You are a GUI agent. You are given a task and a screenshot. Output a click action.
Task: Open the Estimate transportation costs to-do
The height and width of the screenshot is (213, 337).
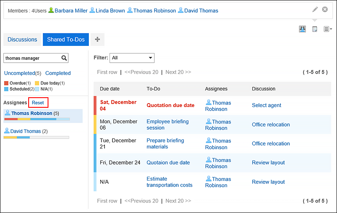169,182
